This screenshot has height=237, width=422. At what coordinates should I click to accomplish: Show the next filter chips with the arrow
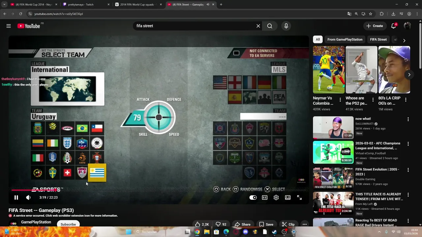click(404, 40)
